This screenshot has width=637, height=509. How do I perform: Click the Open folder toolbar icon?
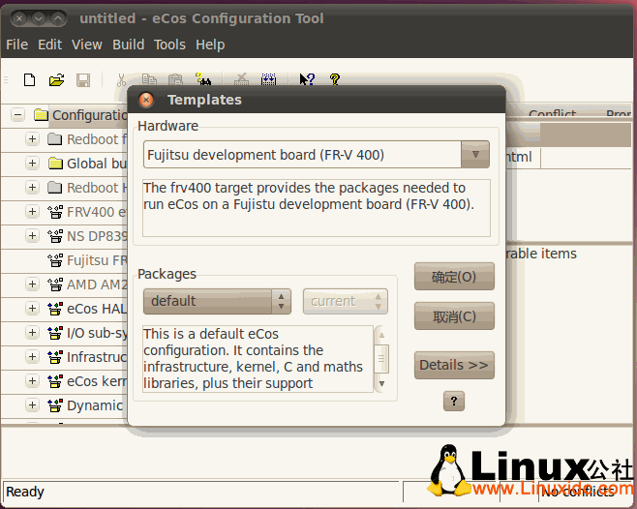coord(56,80)
